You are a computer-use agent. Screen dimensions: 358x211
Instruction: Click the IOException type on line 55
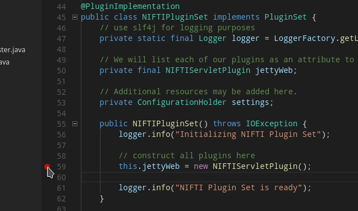click(x=272, y=124)
